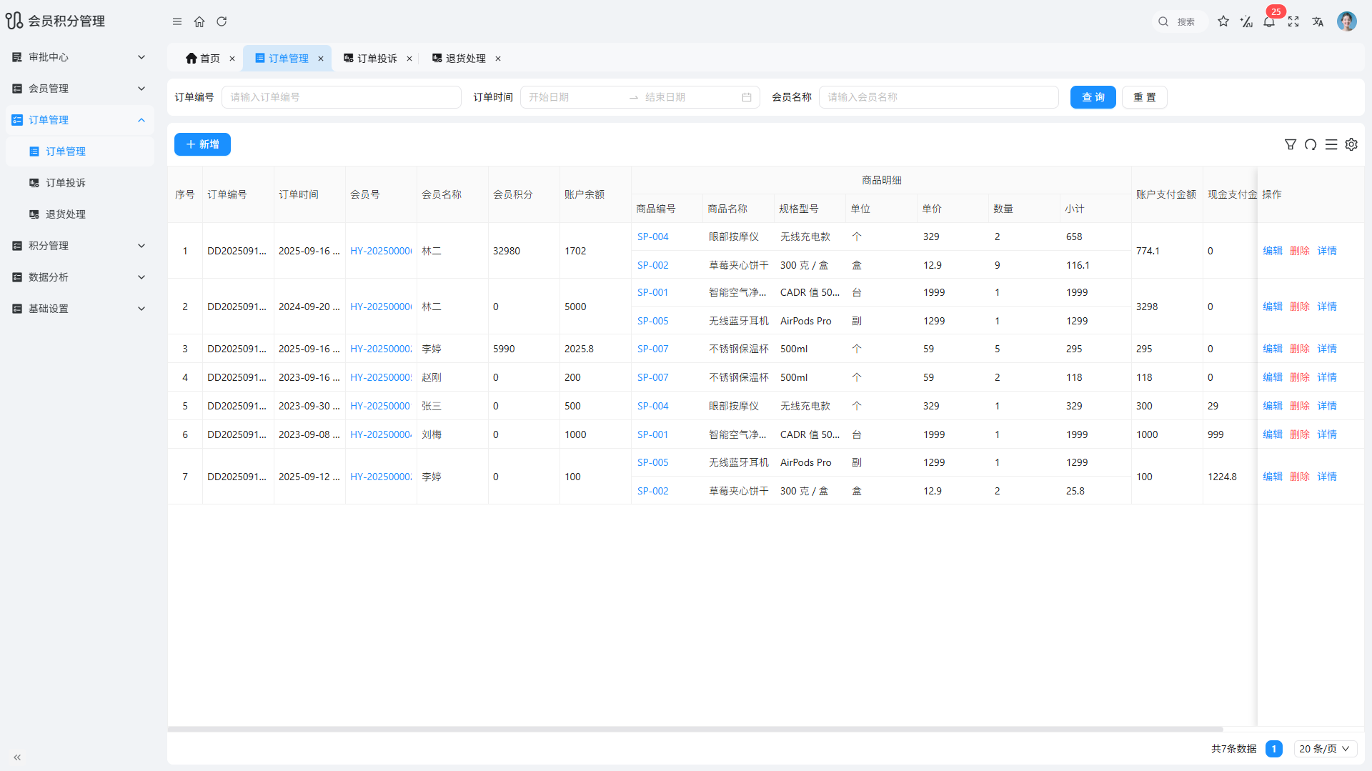Click the favorites star icon
This screenshot has height=771, width=1372.
(1223, 21)
